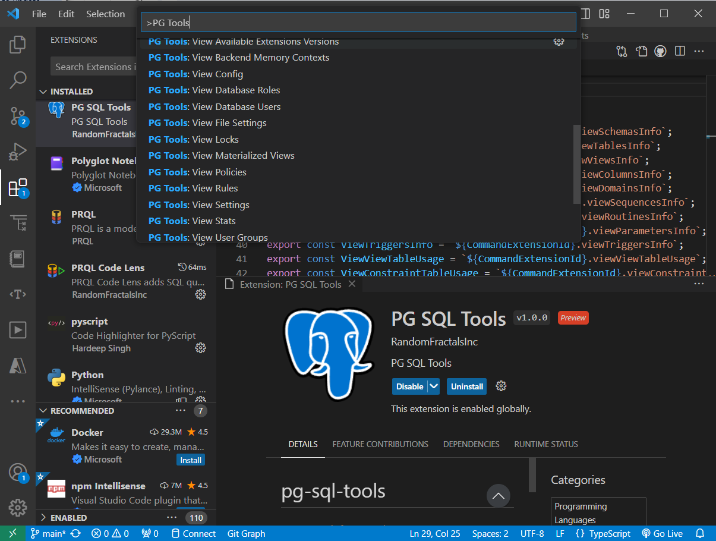Open gear settings for PRQL Code Lens

pos(201,294)
